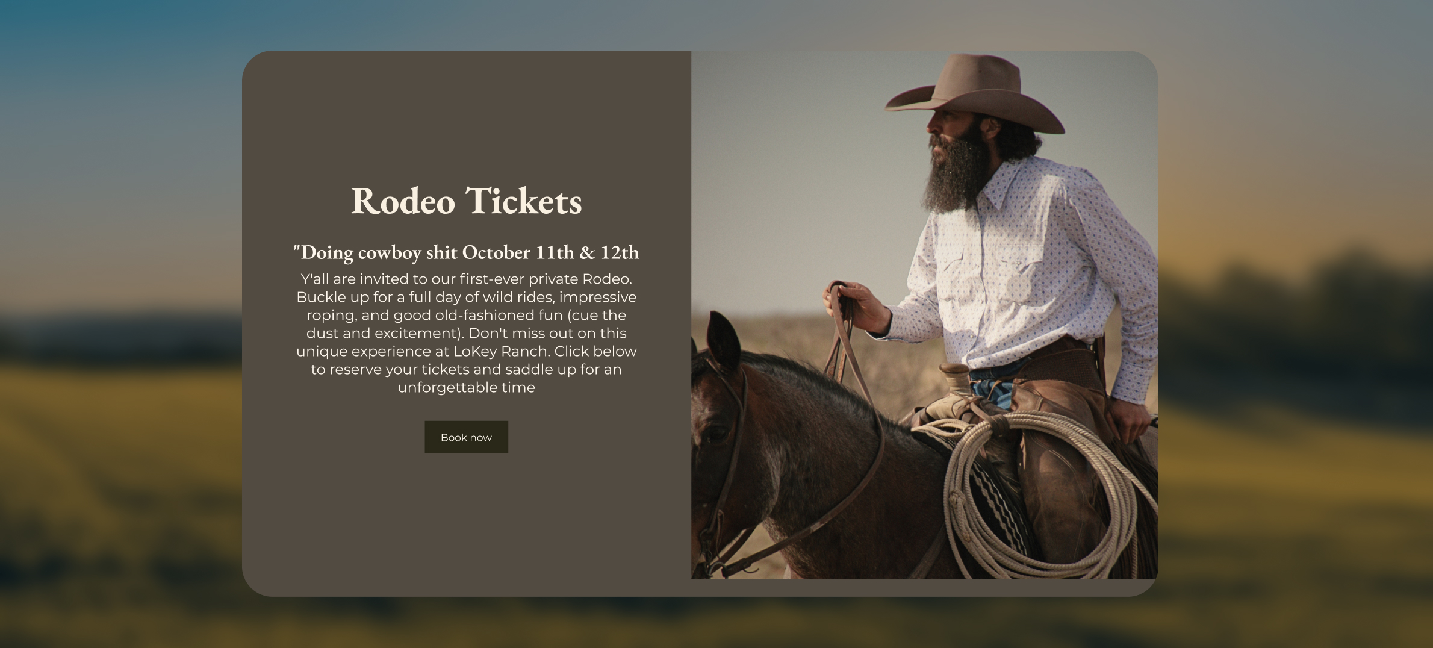The image size is (1433, 648).
Task: Click the word Rodeo in the heading
Action: click(x=403, y=200)
